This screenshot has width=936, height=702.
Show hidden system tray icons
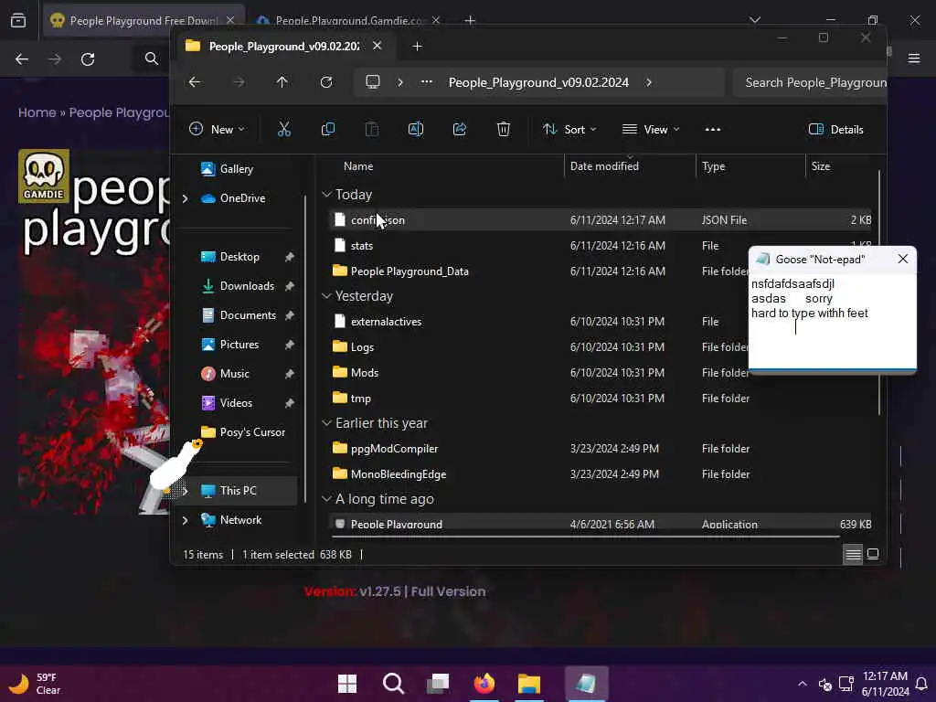(x=803, y=684)
